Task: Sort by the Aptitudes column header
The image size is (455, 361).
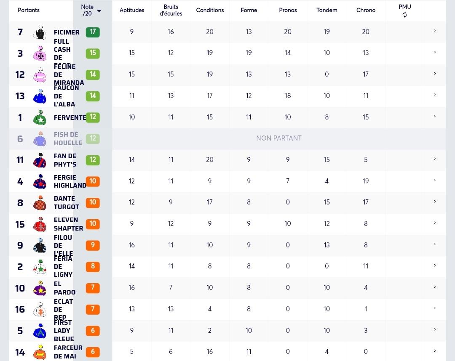Action: click(x=132, y=10)
